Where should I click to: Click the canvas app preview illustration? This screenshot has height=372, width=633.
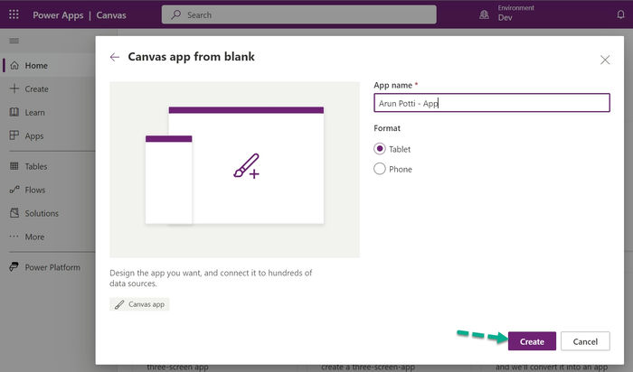point(234,170)
